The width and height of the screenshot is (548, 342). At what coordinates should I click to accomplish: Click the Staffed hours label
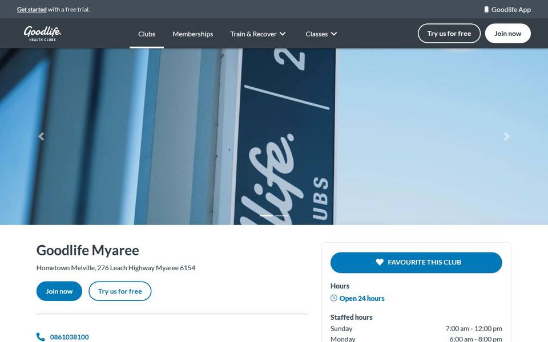[x=351, y=317]
